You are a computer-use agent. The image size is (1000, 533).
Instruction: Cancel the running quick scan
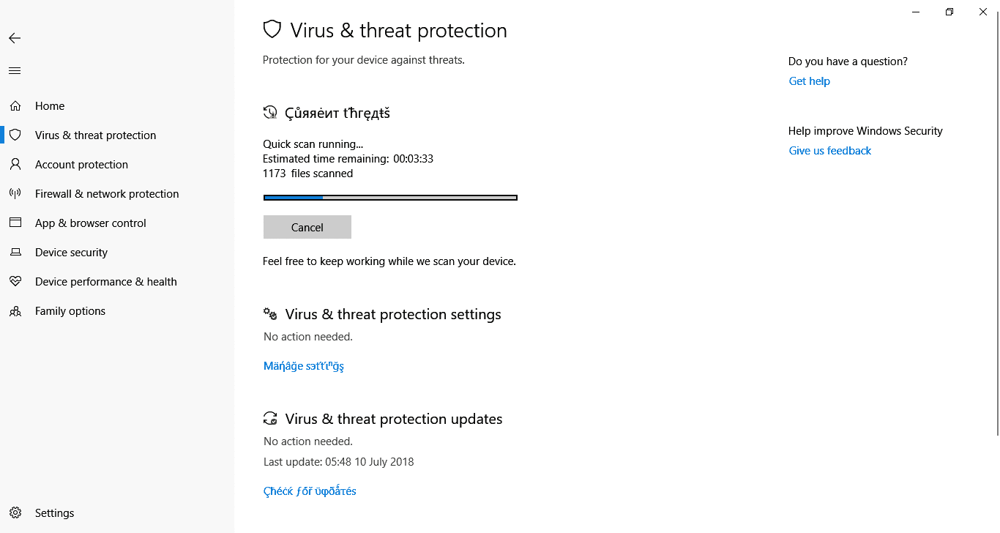pos(307,227)
